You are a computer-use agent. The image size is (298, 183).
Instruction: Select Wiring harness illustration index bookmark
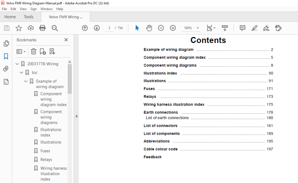(54, 174)
